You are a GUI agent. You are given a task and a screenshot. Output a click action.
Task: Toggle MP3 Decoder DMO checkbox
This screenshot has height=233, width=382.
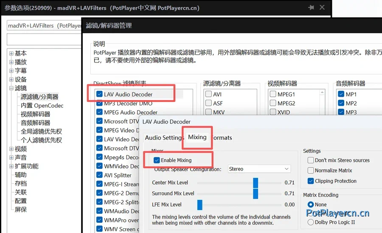coord(99,103)
